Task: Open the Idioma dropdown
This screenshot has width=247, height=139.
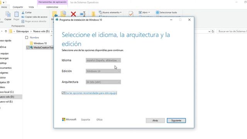Action: (103, 60)
